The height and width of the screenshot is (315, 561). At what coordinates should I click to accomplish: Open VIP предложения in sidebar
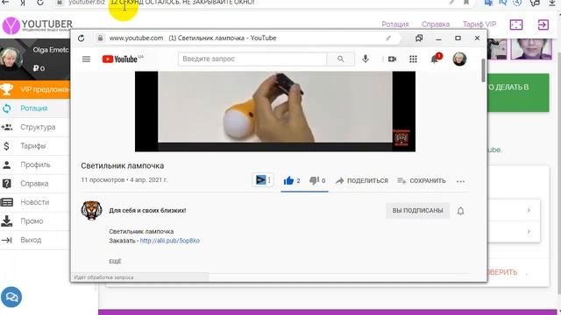[35, 89]
